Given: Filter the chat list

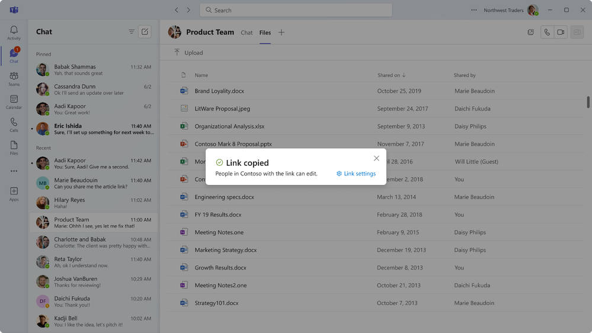Looking at the screenshot, I should (132, 32).
